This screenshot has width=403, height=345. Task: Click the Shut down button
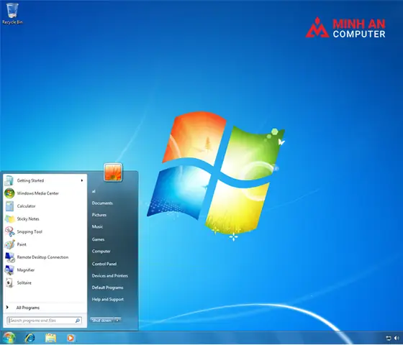tap(101, 320)
